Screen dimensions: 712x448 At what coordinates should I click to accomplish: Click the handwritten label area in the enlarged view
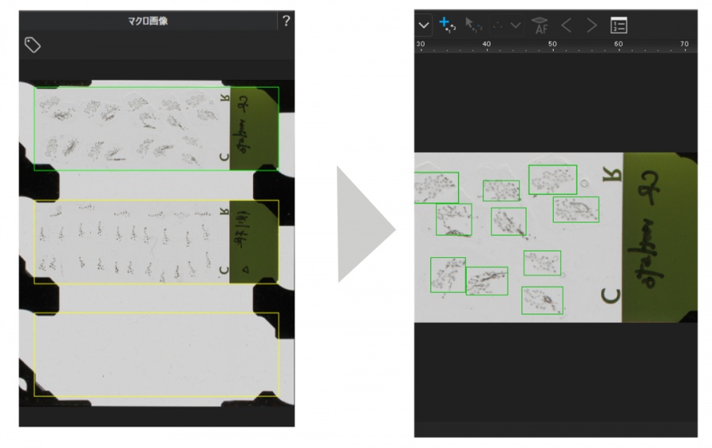(659, 237)
